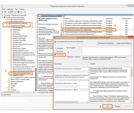Click the Up one level folder icon

point(9,12)
